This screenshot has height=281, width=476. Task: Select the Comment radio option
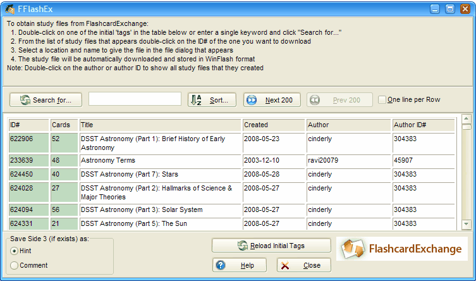tap(14, 266)
